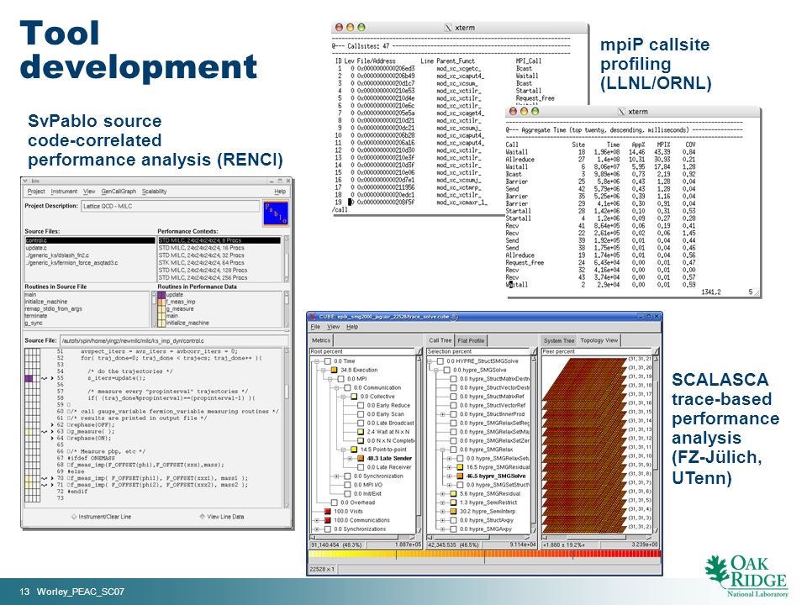Expand the Late Sender node

coord(350,459)
